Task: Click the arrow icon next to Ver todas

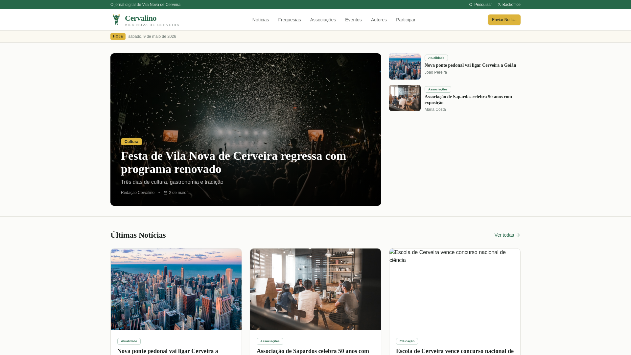Action: pos(518,235)
